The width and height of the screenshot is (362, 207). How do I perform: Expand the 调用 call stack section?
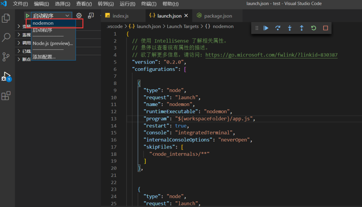tap(24, 43)
